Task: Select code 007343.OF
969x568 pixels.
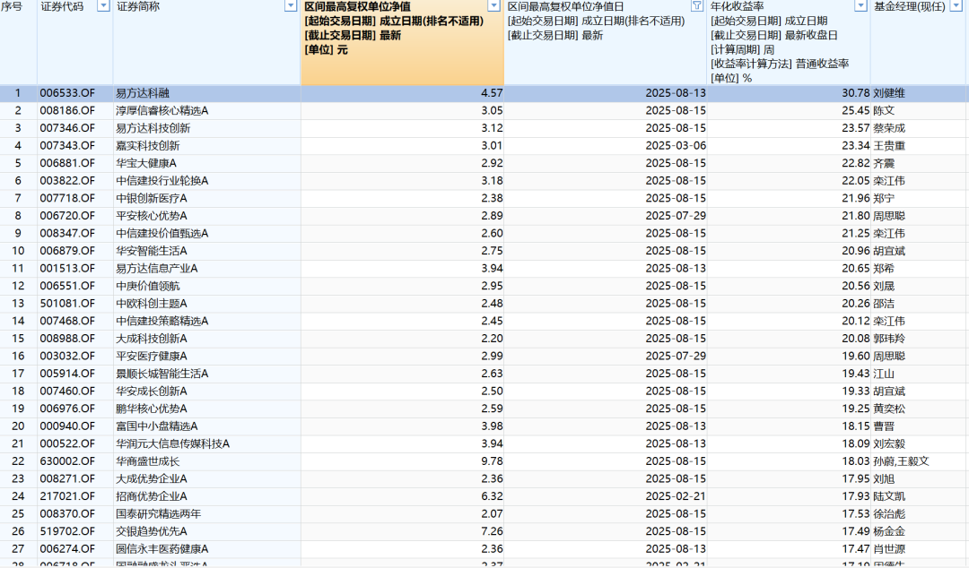Action: (x=67, y=146)
